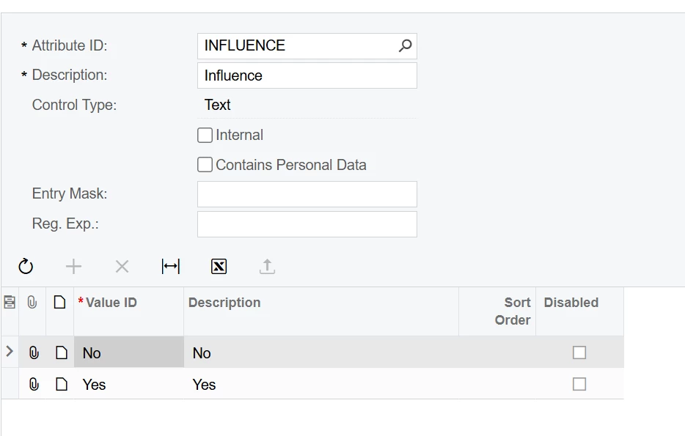The height and width of the screenshot is (436, 685).
Task: Click the Delete Row X icon
Action: click(x=122, y=267)
